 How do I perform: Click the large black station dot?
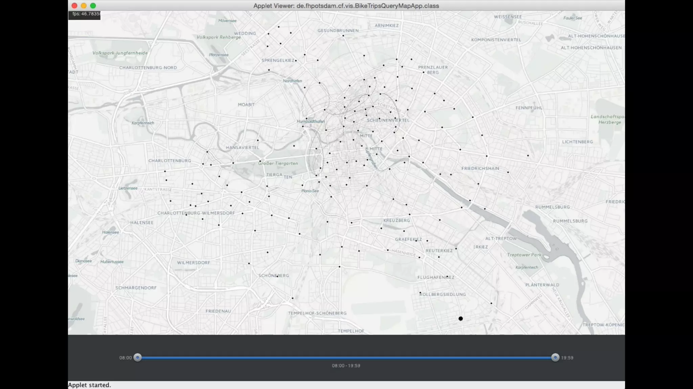click(x=461, y=318)
